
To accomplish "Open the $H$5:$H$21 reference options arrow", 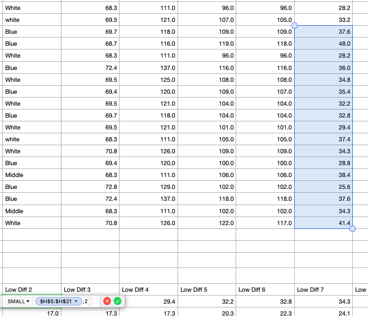I will [x=76, y=301].
